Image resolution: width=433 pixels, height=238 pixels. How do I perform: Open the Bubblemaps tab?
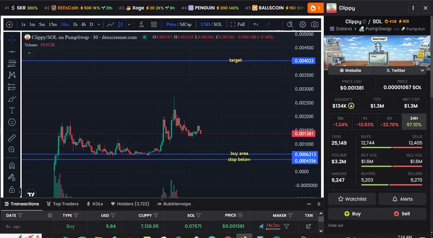[x=174, y=204]
